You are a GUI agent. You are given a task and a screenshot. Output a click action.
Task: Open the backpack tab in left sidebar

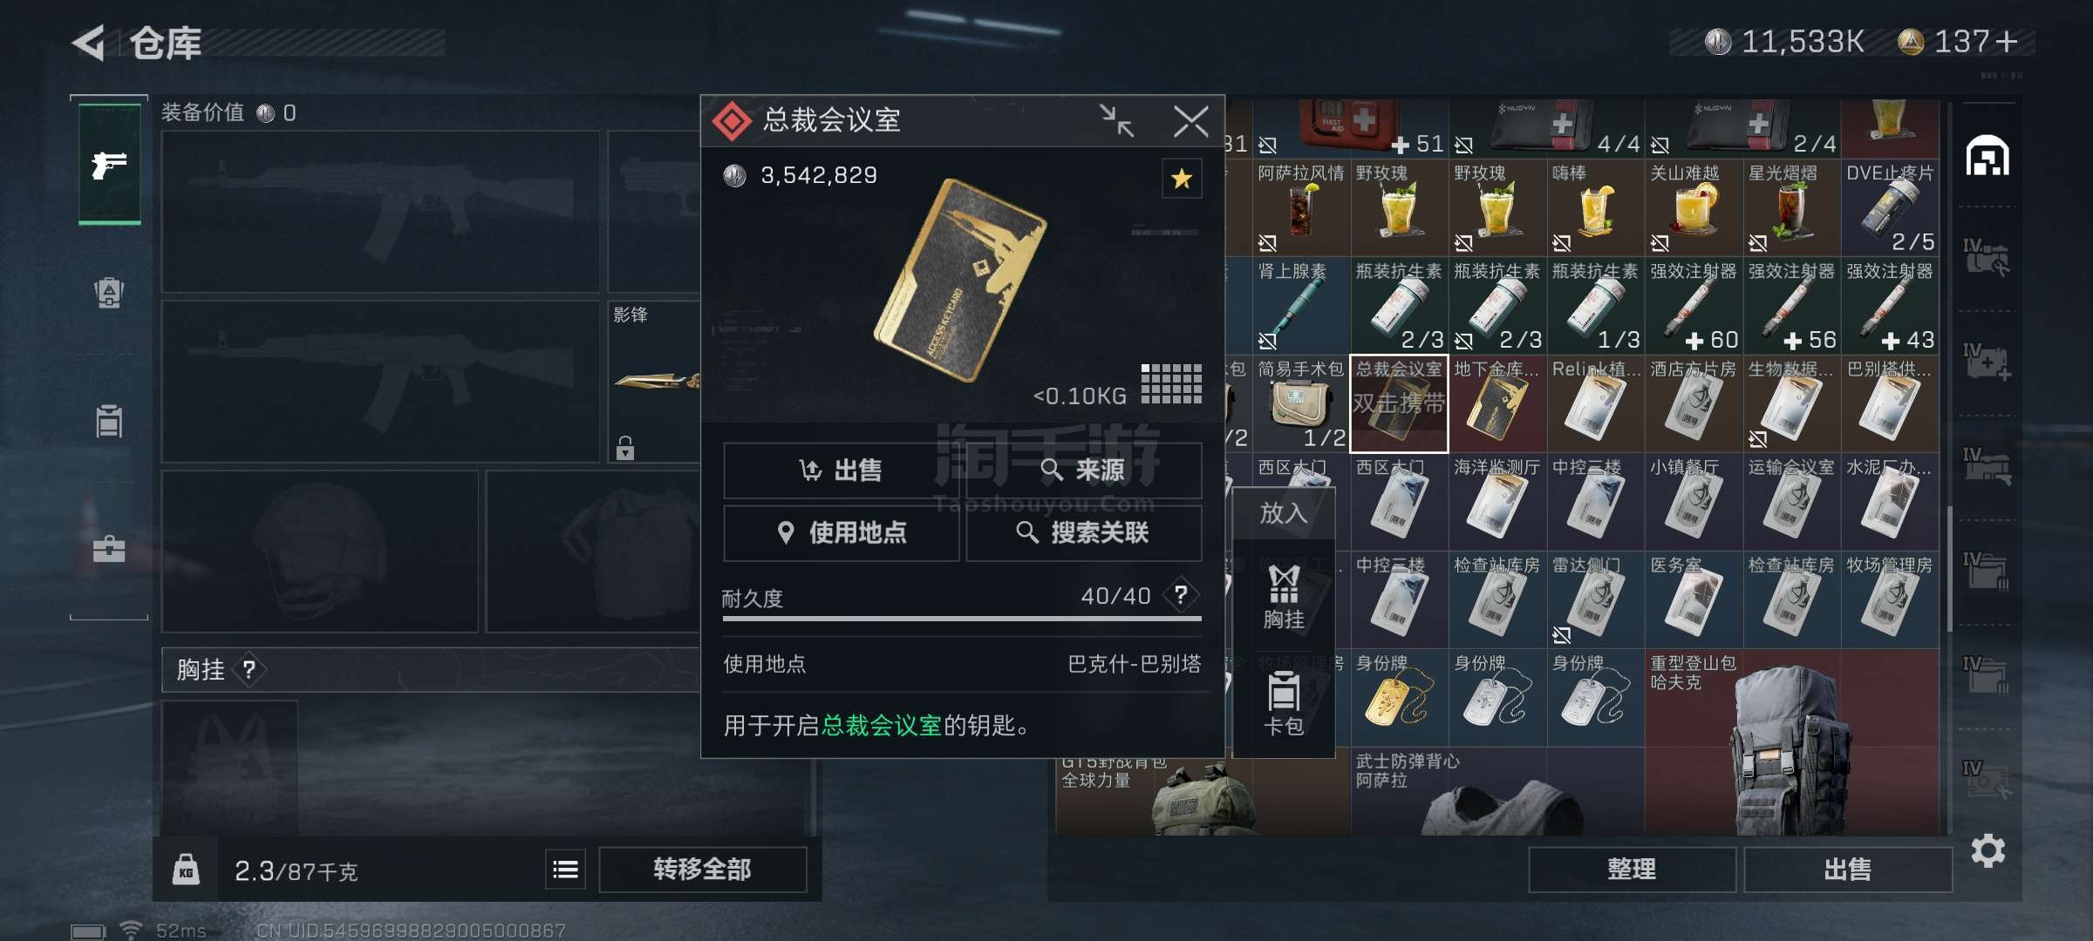[109, 292]
